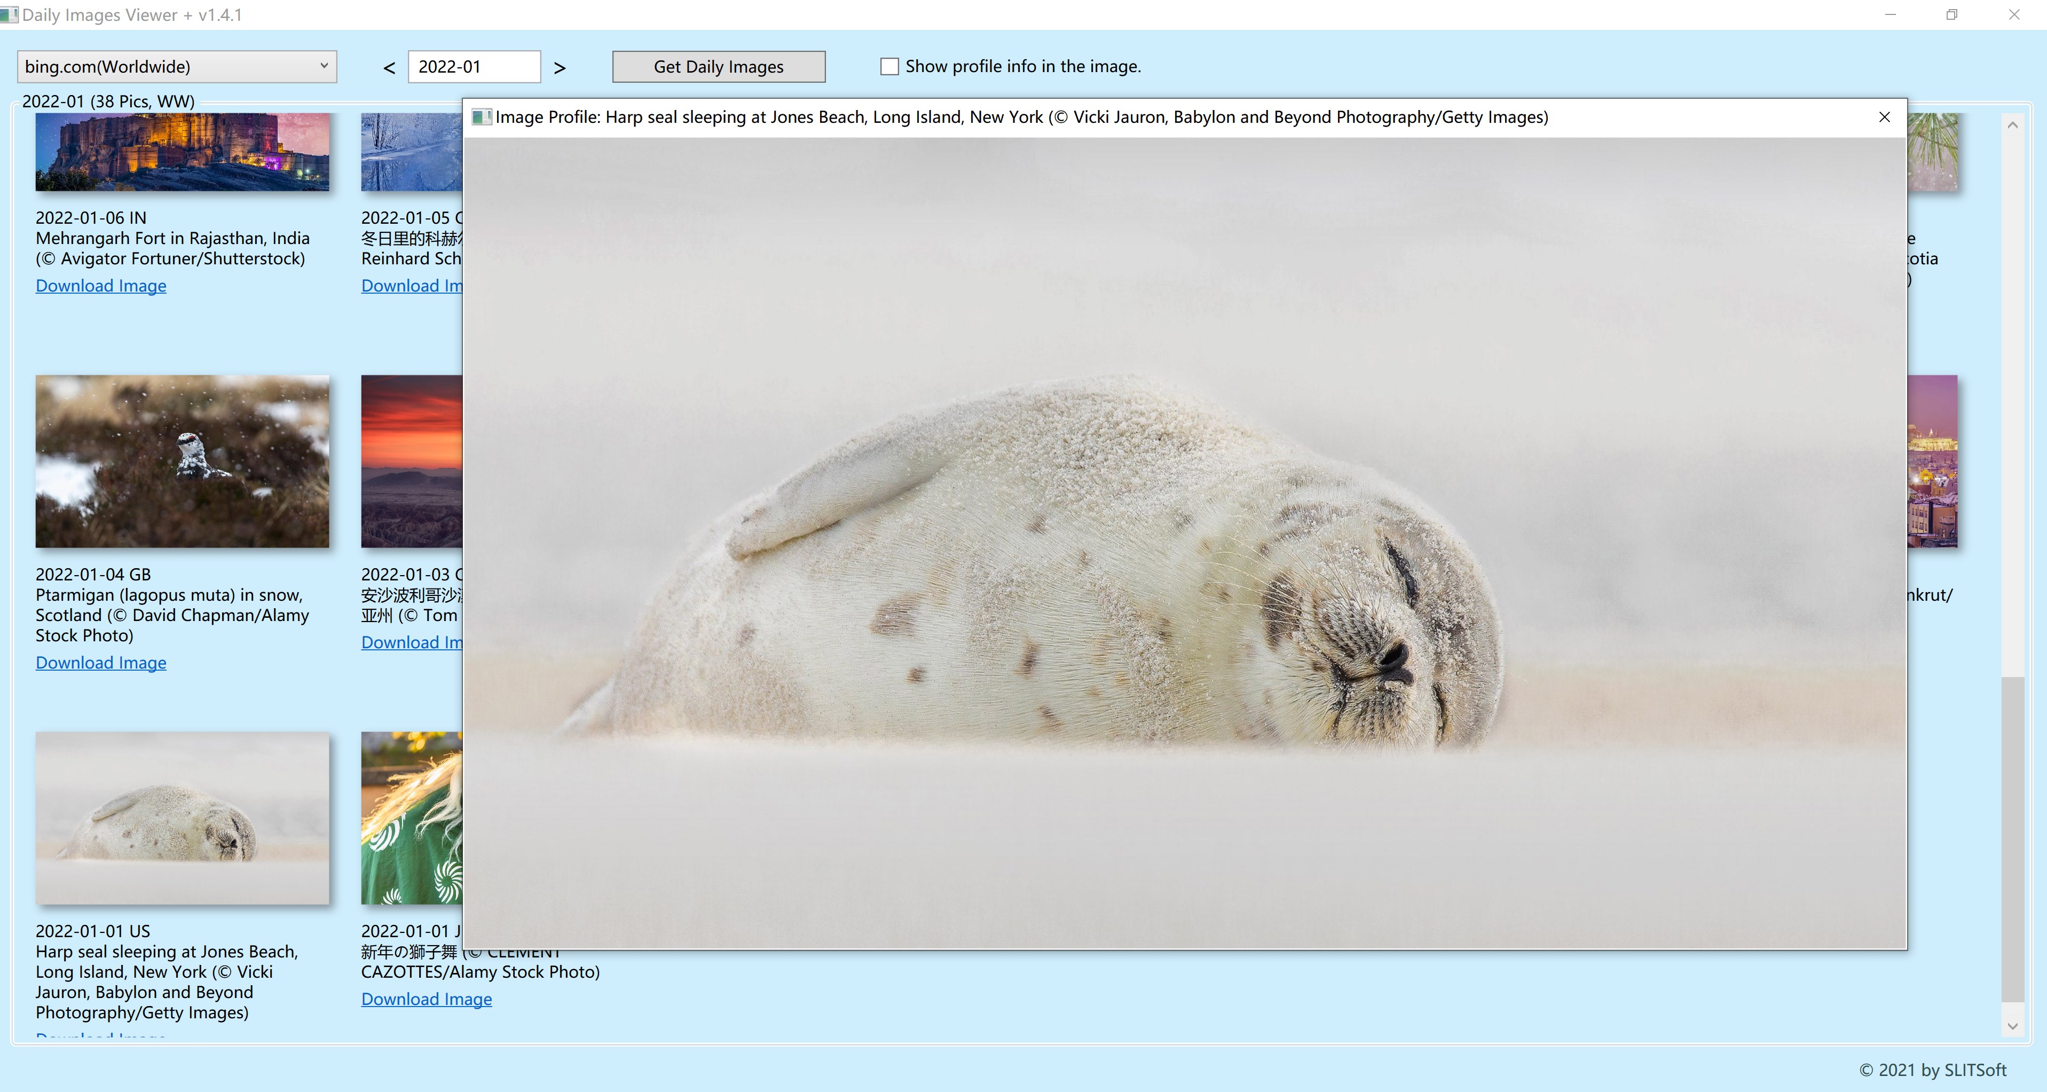Click the Daily Images Viewer app icon

coord(9,14)
